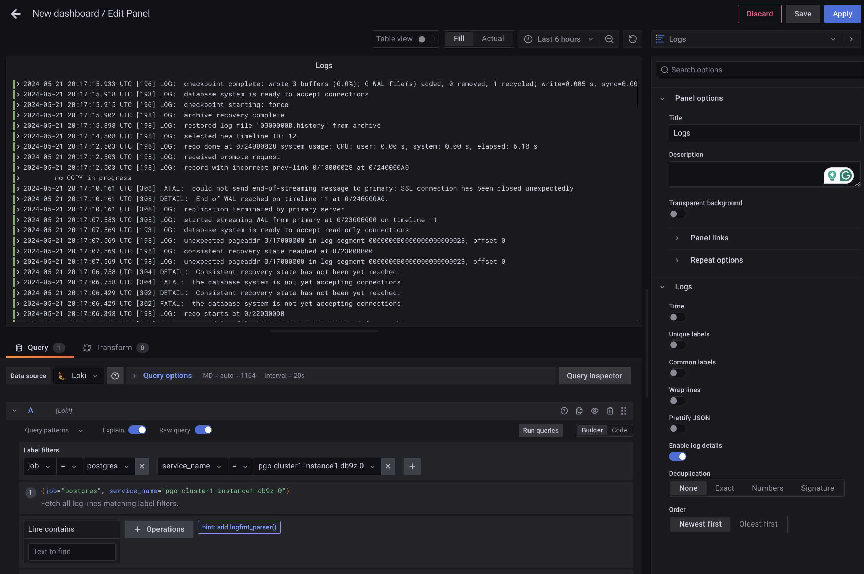Viewport: 864px width, 574px height.
Task: Enable the Wrap lines switch
Action: (677, 401)
